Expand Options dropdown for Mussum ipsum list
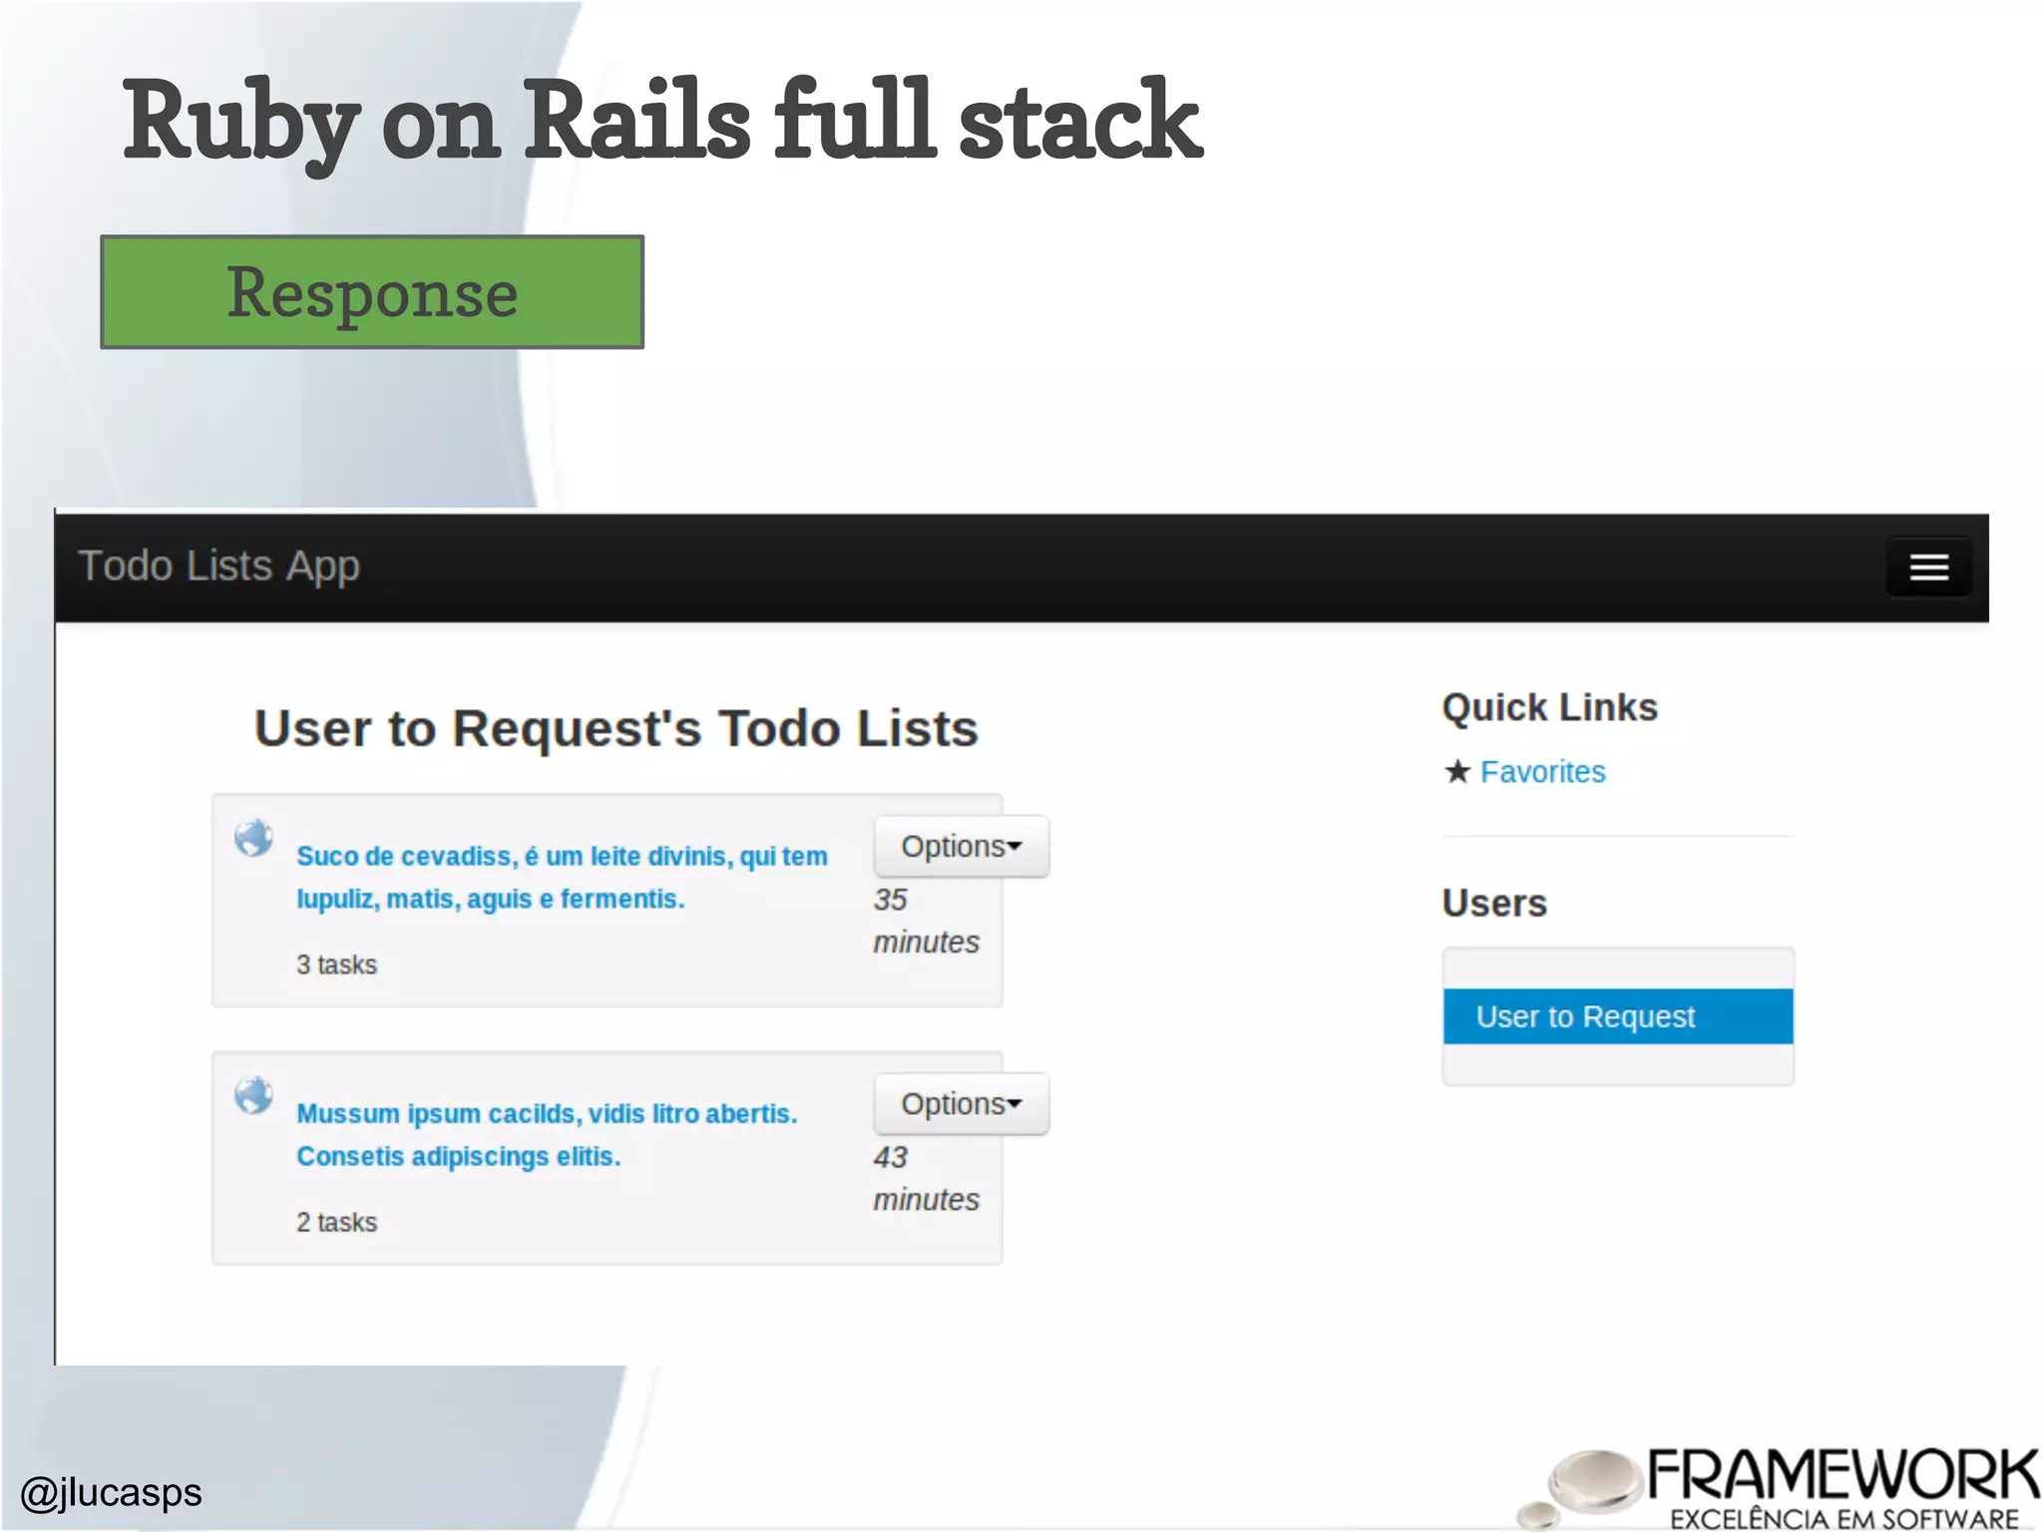The image size is (2043, 1532). pos(962,1103)
